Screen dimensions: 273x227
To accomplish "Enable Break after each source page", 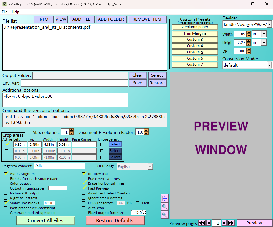I will click(6, 179).
